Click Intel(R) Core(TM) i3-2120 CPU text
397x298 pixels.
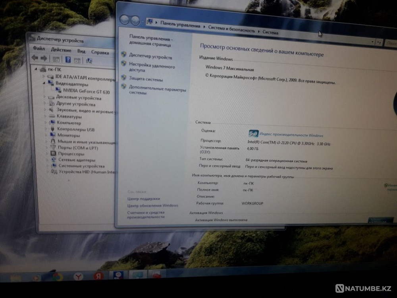289,143
